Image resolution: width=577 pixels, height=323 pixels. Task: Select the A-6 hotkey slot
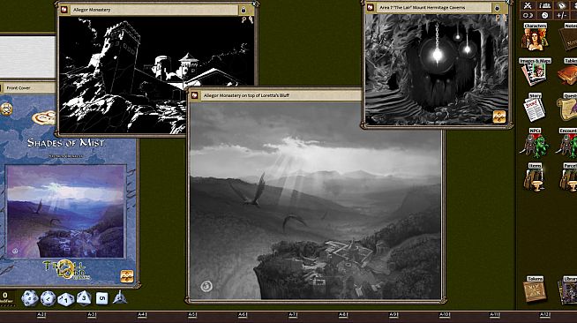[243, 315]
